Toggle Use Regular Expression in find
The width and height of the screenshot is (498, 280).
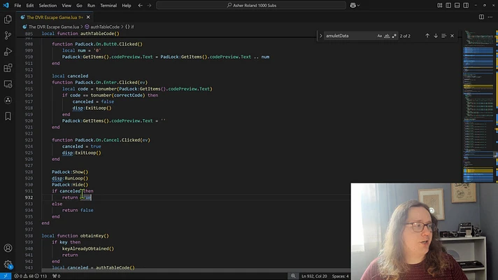tap(394, 36)
